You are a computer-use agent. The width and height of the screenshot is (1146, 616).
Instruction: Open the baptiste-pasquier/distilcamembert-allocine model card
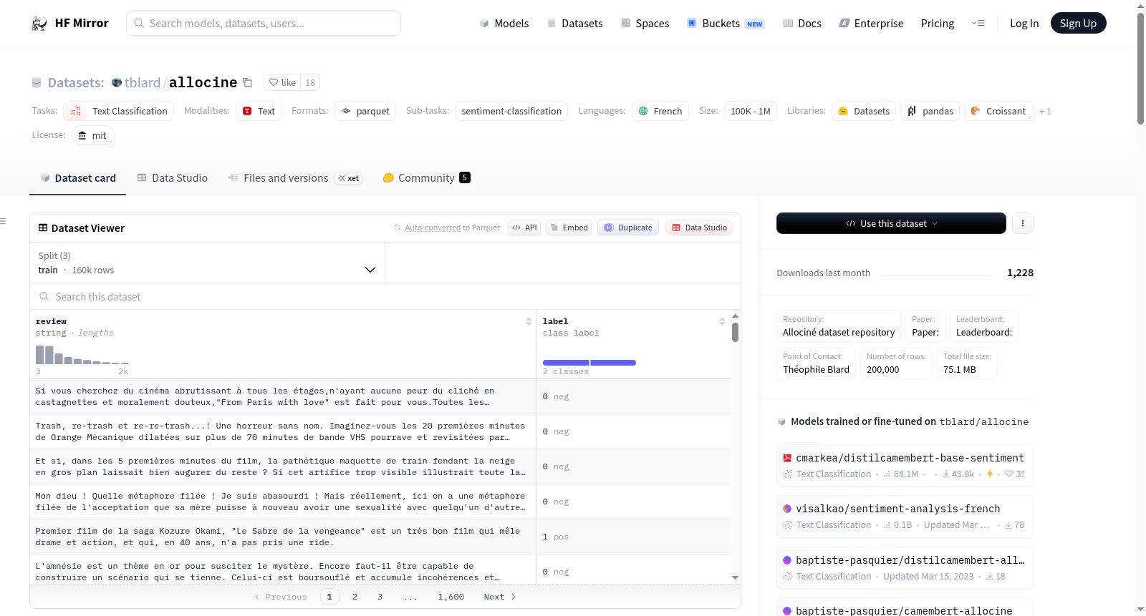click(x=905, y=567)
